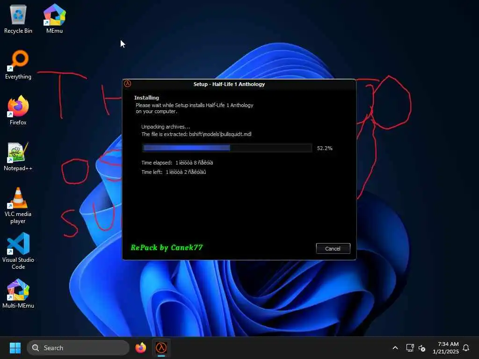Viewport: 479px width, 359px height.
Task: Select Half-Life setup taskbar icon
Action: coord(161,348)
